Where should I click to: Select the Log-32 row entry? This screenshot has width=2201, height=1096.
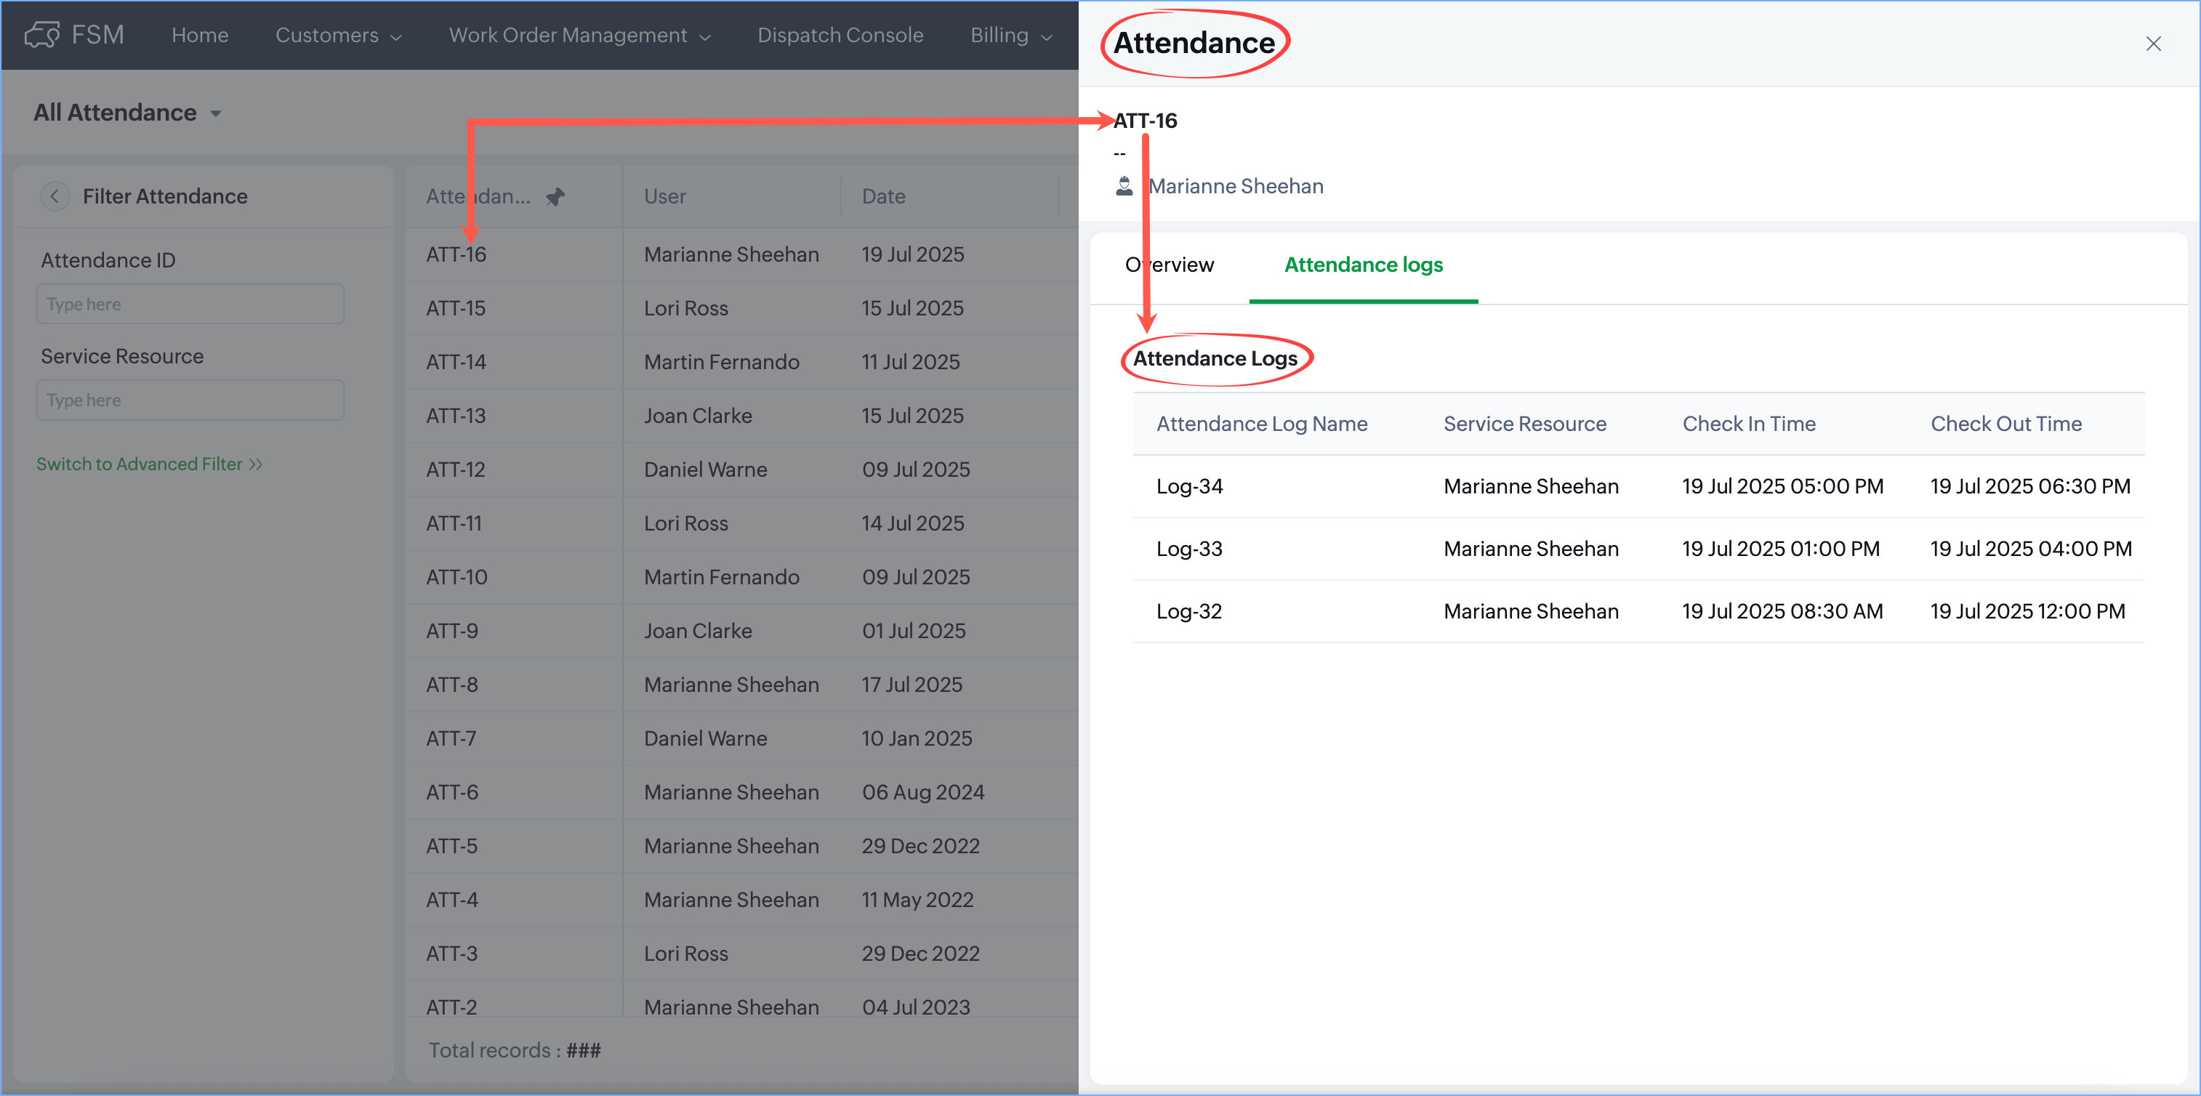(1188, 611)
